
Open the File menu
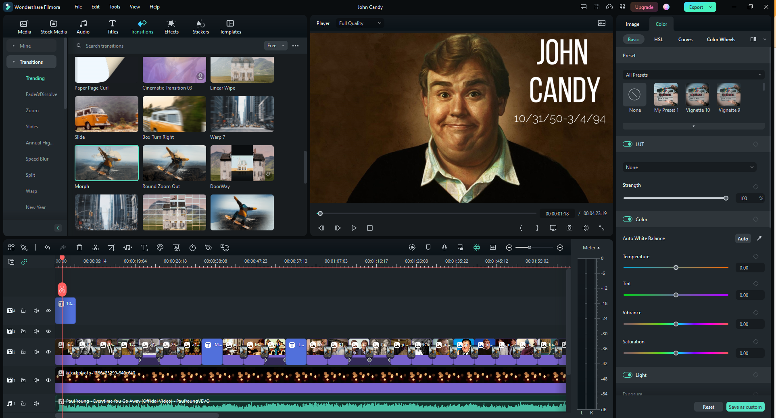pos(78,7)
